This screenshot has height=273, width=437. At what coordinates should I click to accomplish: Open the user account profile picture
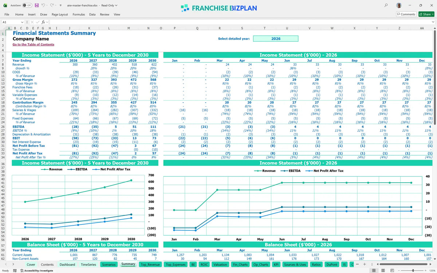coord(399,6)
